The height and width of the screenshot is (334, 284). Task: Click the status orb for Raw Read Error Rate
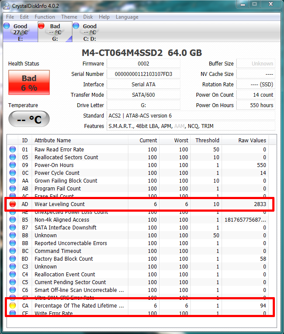pos(13,149)
